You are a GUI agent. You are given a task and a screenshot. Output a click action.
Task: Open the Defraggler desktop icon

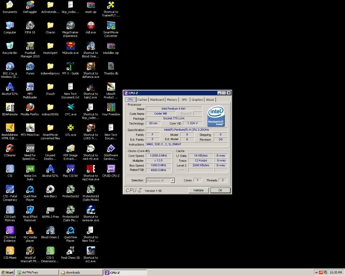click(30, 5)
